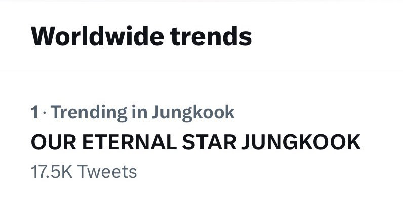Click the word in before Jungkook
Viewport: 403px width, 200px height.
139,112
